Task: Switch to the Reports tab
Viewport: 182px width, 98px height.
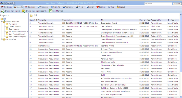Action: coord(18,7)
